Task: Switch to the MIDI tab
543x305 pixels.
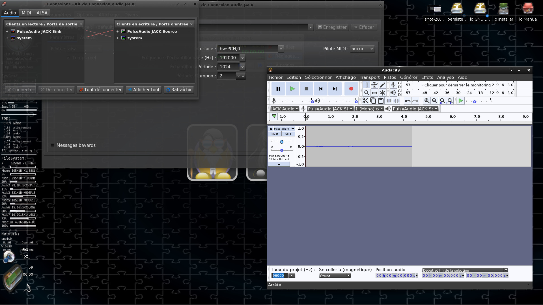Action: click(26, 13)
